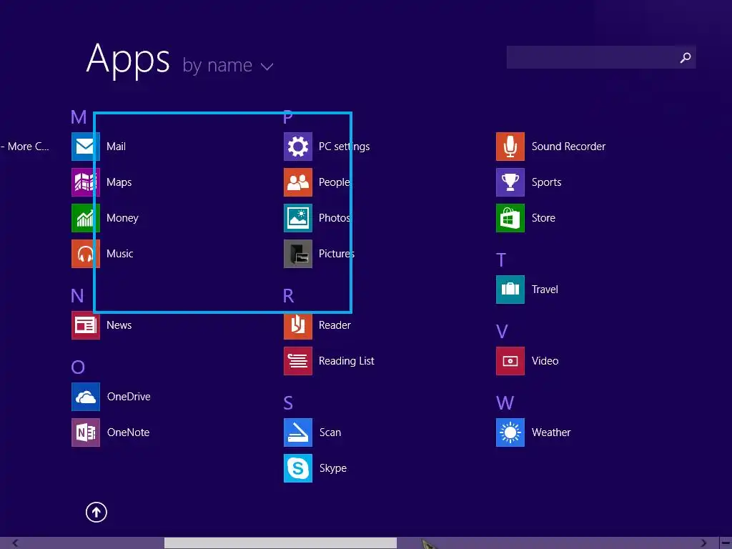Click the 'Reader' app label
This screenshot has width=732, height=549.
click(x=335, y=325)
